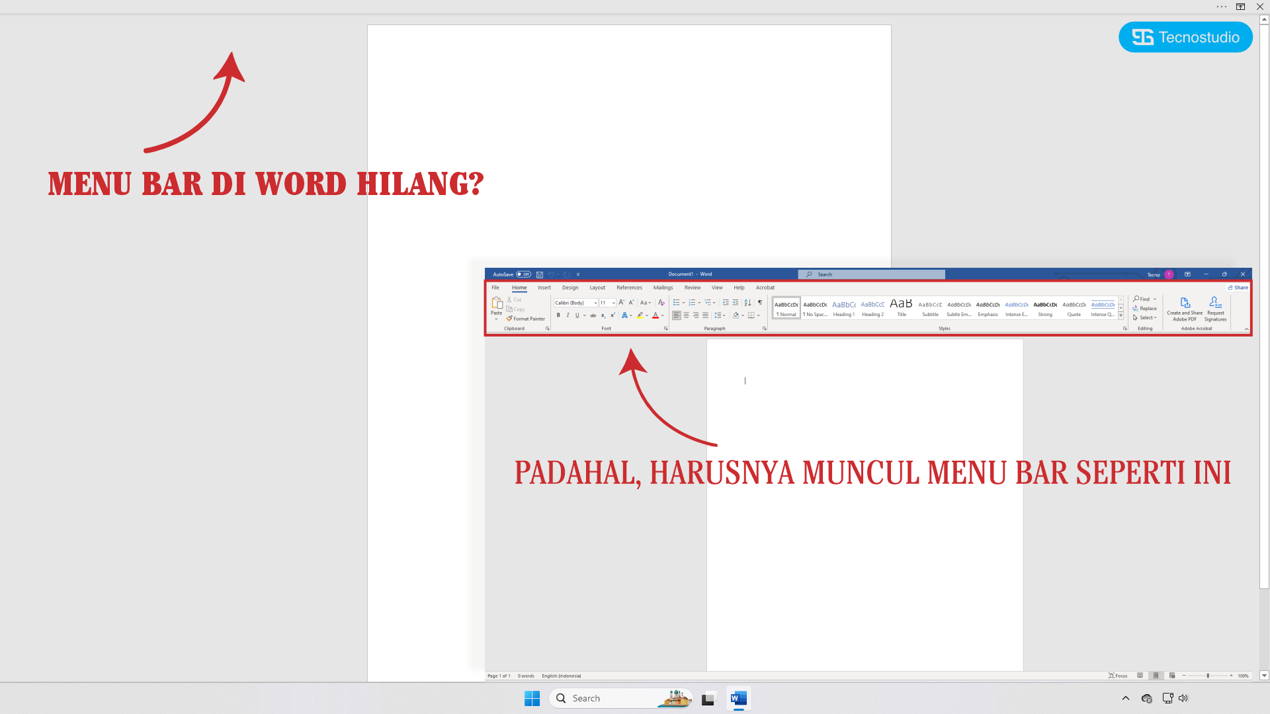Viewport: 1270px width, 714px height.
Task: Click the Decrease Font Size icon
Action: pyautogui.click(x=631, y=303)
